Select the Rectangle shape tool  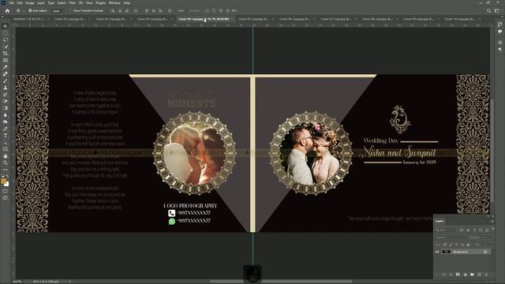6,149
